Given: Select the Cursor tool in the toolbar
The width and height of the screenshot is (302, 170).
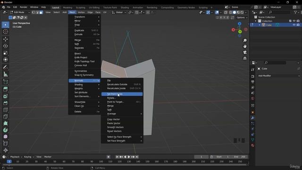Looking at the screenshot, I should click(x=5, y=32).
